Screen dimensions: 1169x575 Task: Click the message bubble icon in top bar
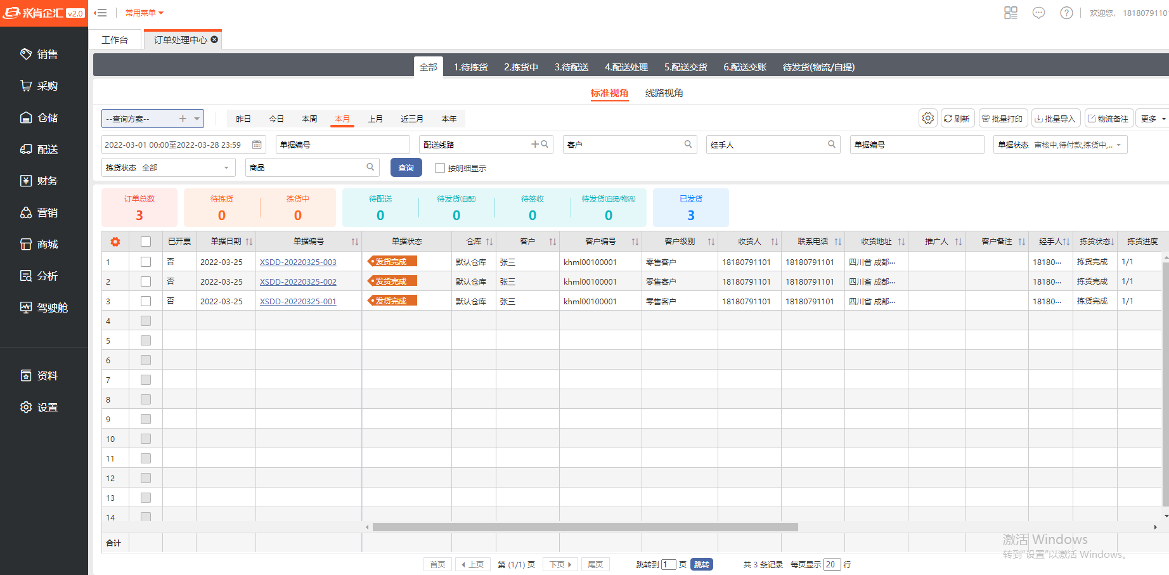click(1038, 12)
